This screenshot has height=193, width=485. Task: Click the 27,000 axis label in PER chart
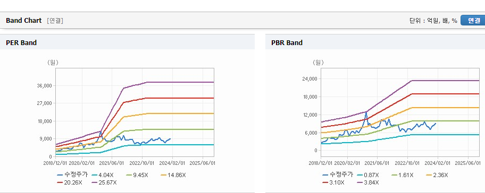pyautogui.click(x=45, y=103)
